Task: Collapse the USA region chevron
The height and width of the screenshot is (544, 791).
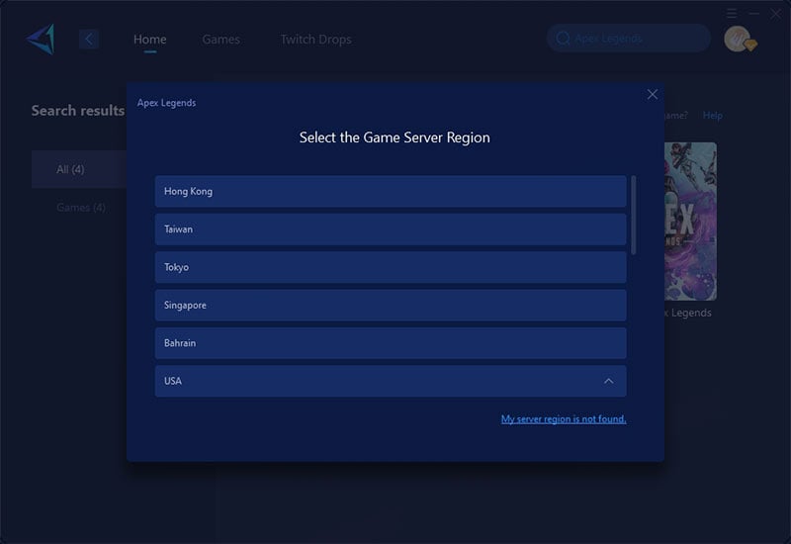Action: (x=609, y=381)
